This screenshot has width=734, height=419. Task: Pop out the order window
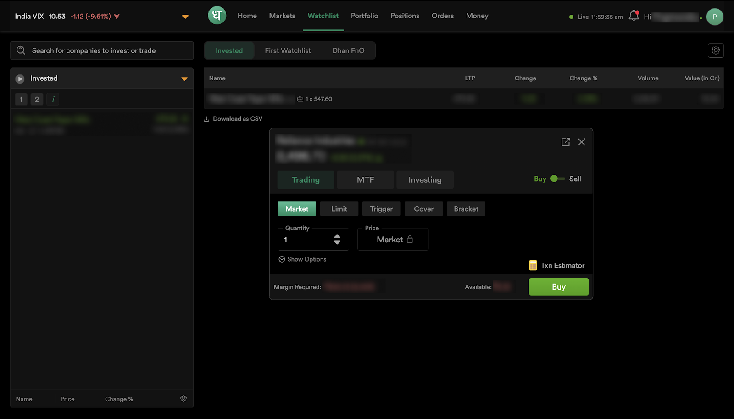(566, 142)
